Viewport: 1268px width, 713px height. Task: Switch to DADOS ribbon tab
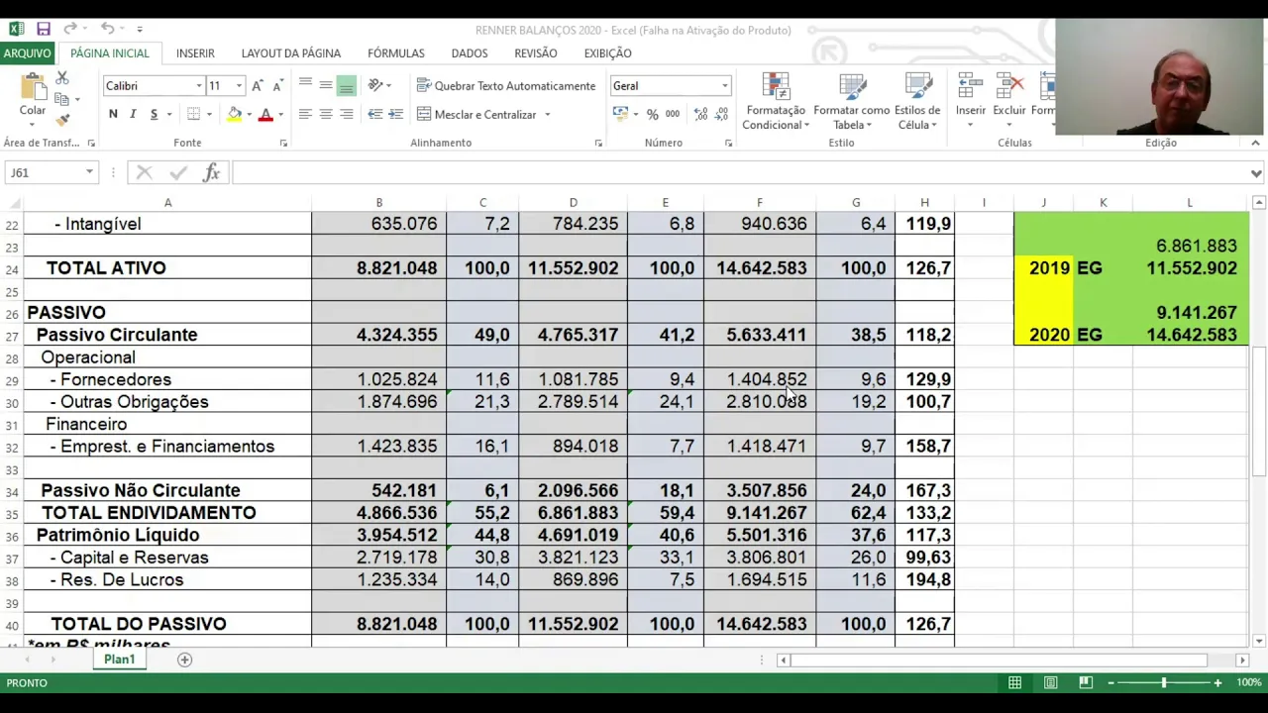tap(470, 53)
